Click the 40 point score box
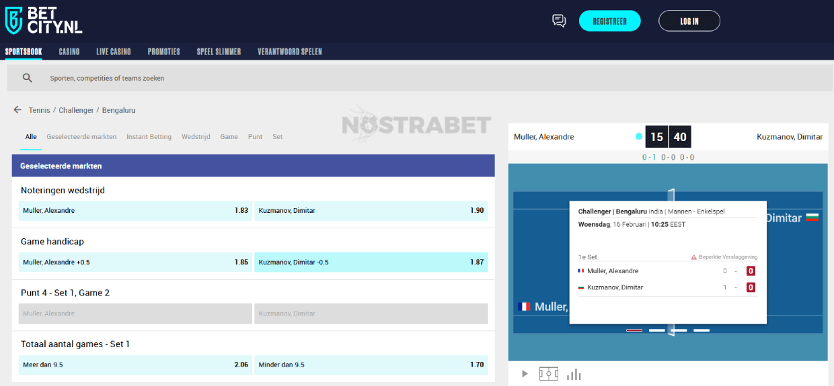 pos(680,137)
